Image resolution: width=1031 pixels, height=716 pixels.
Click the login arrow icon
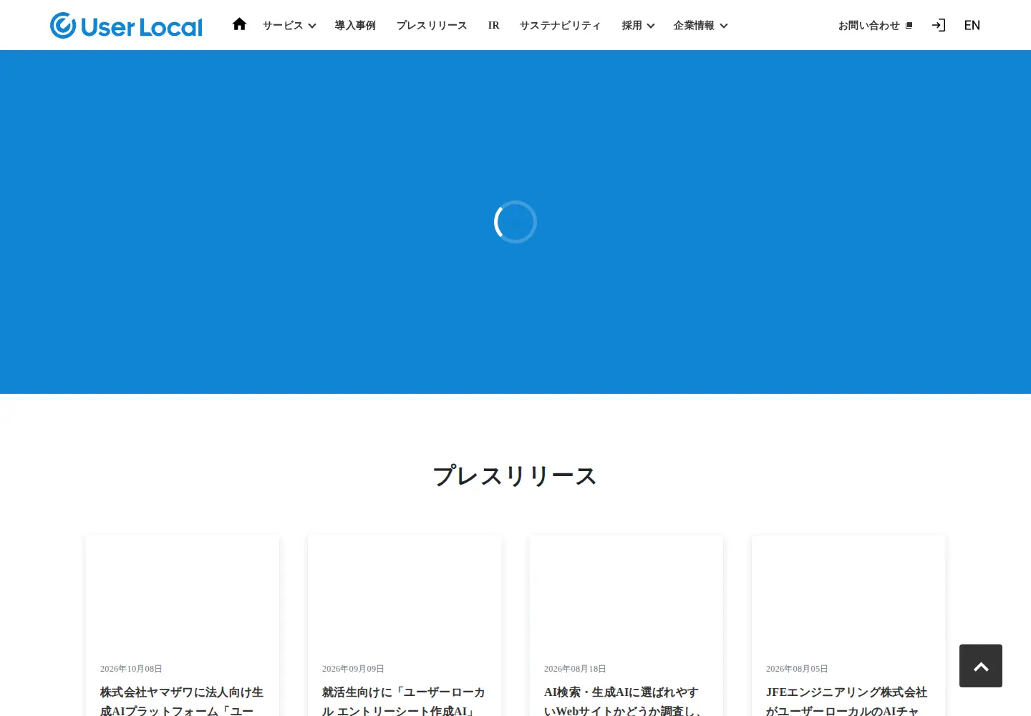(939, 25)
